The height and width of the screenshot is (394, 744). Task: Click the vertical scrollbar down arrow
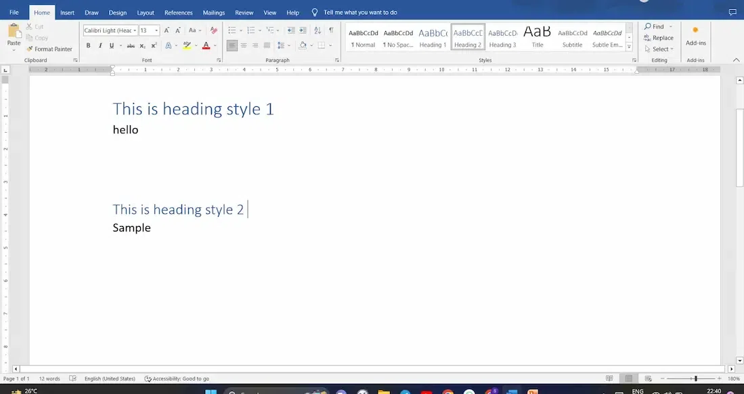coord(739,361)
